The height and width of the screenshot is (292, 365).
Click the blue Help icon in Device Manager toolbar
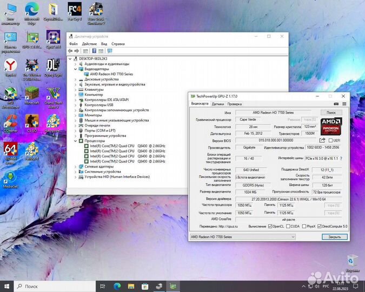(94, 51)
